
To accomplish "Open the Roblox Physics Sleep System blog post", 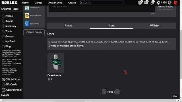I will pyautogui.click(x=9, y=72).
